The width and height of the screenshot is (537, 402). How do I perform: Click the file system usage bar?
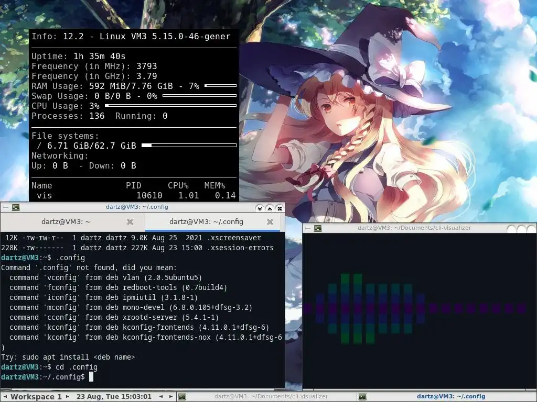(189, 146)
